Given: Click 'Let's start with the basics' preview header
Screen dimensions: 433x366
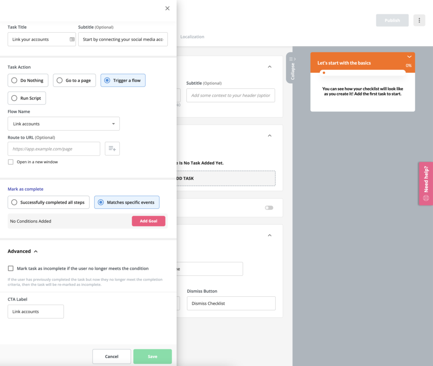Looking at the screenshot, I should (344, 63).
